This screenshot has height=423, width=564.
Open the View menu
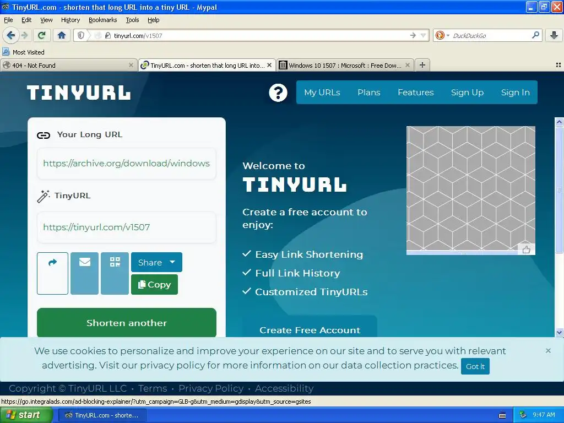pos(46,20)
